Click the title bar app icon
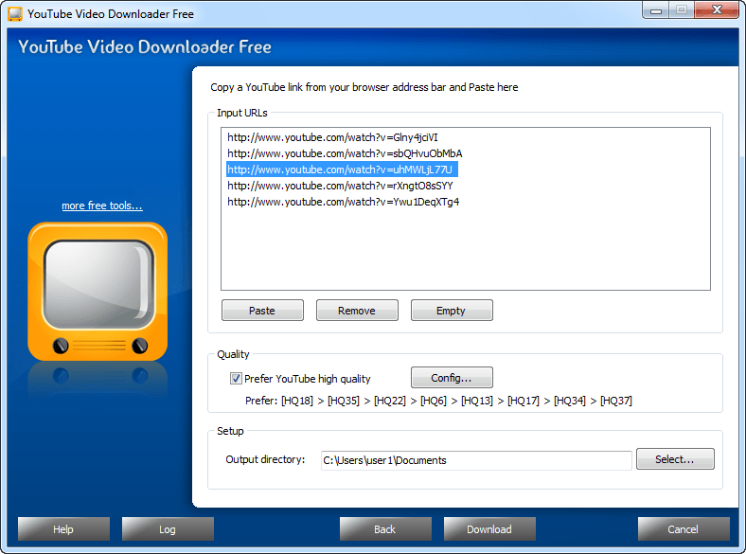Viewport: 746px width, 554px height. point(15,14)
